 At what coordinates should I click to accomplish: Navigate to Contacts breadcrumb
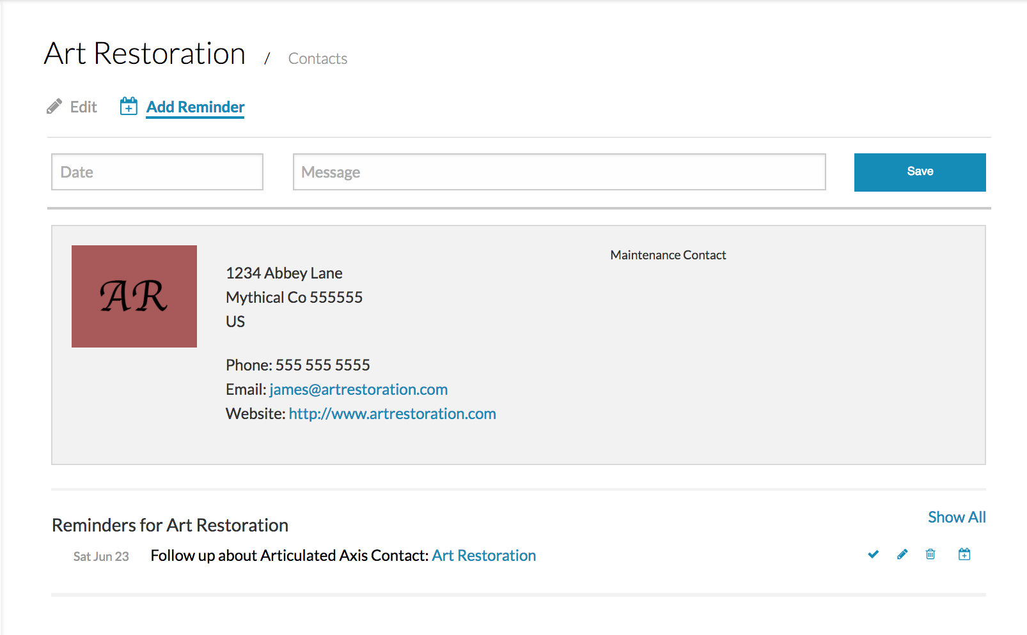coord(317,58)
